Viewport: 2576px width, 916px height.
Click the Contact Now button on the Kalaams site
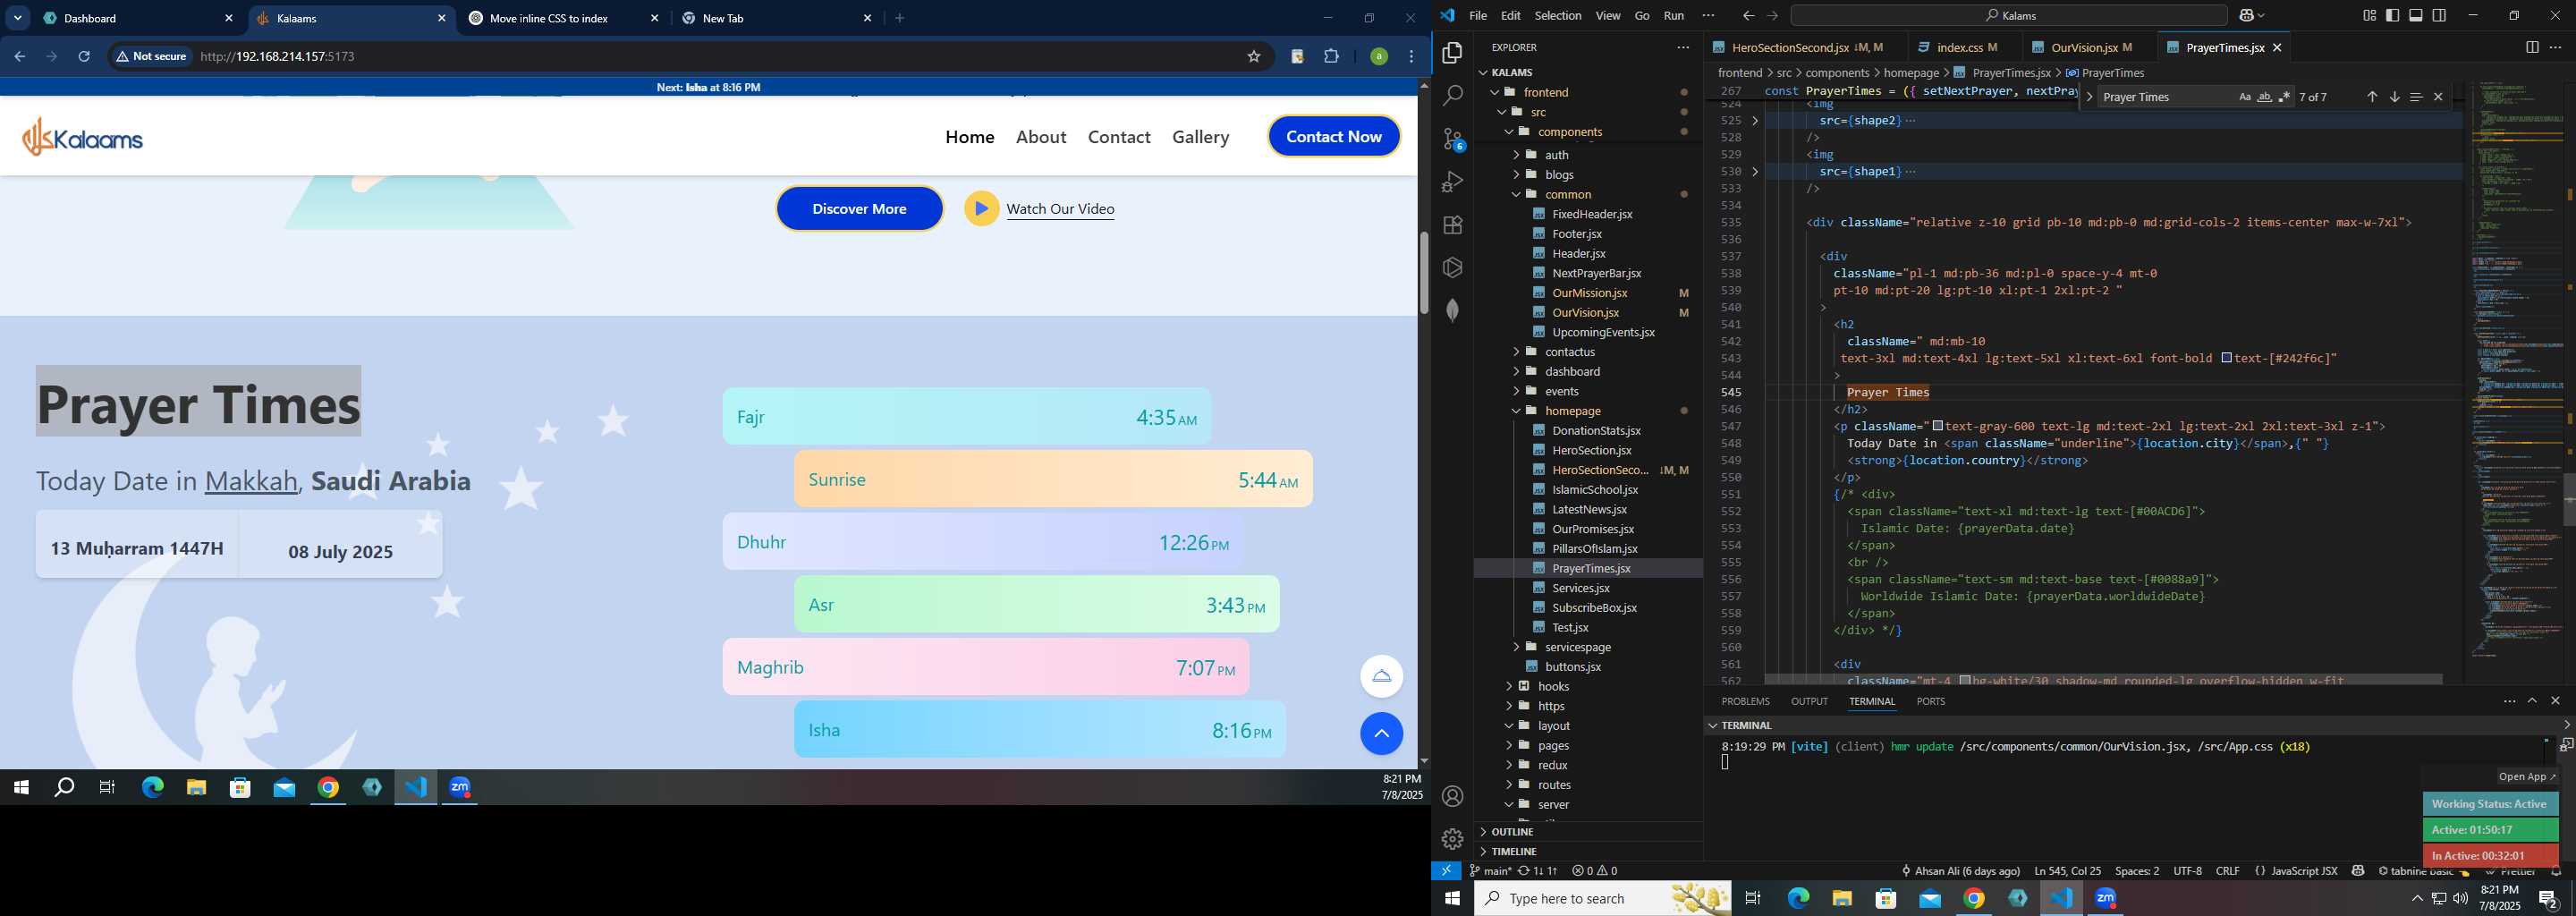(x=1334, y=137)
